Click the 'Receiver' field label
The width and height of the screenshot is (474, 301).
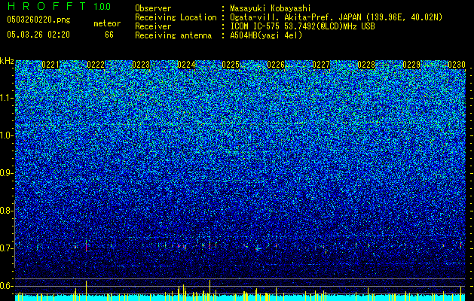pyautogui.click(x=153, y=26)
